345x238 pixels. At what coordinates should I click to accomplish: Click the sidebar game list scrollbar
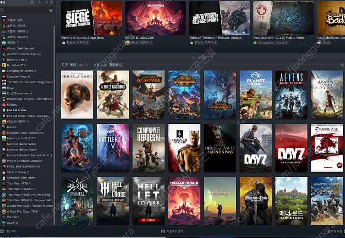point(54,125)
